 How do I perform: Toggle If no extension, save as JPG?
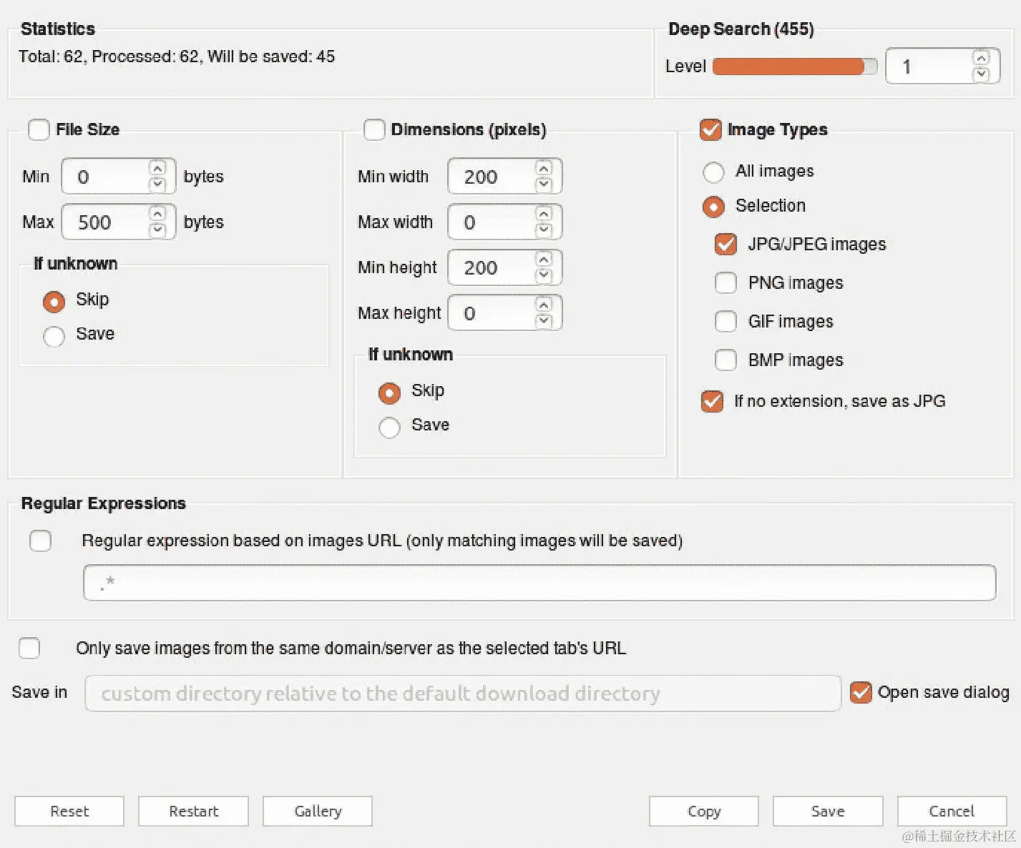coord(712,401)
